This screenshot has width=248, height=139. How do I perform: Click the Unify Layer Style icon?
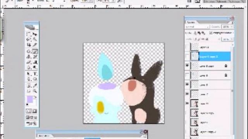coord(203,33)
